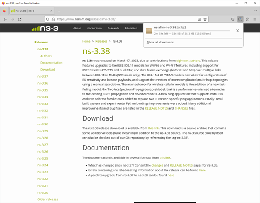Image resolution: width=260 pixels, height=203 pixels.
Task: Open the Education menu
Action: tap(131, 28)
